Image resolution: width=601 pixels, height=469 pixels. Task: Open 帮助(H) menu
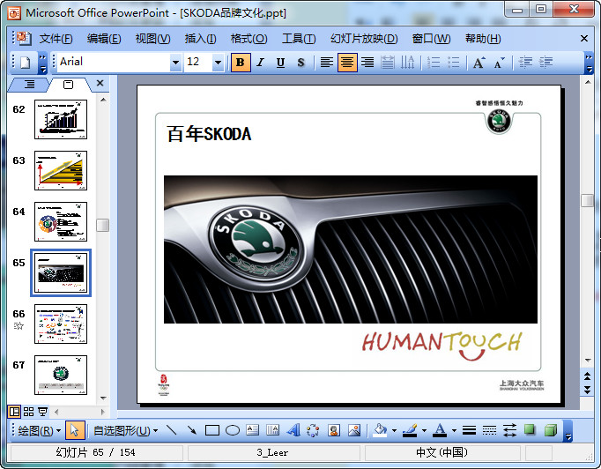click(x=483, y=39)
